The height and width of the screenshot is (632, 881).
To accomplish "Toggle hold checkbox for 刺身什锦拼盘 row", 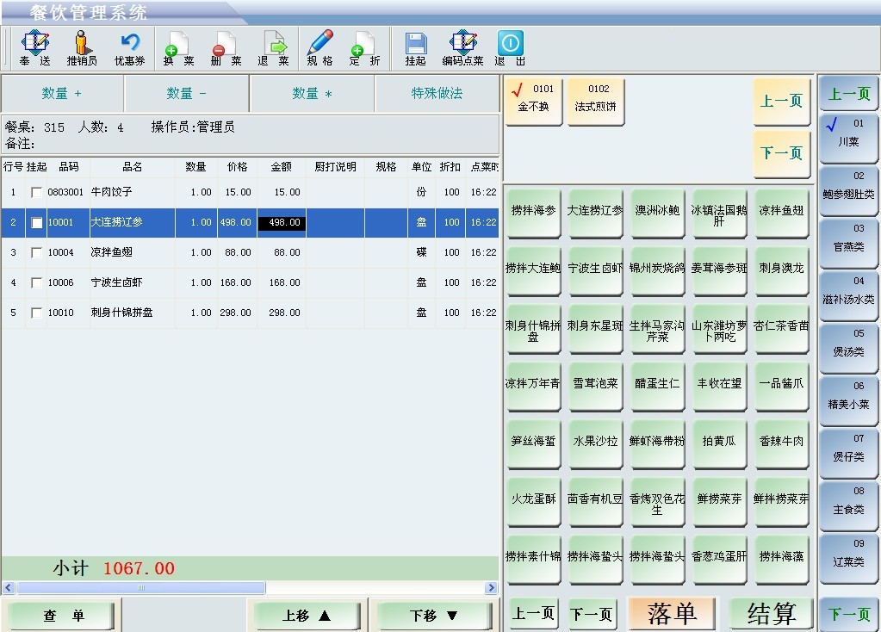I will tap(36, 313).
